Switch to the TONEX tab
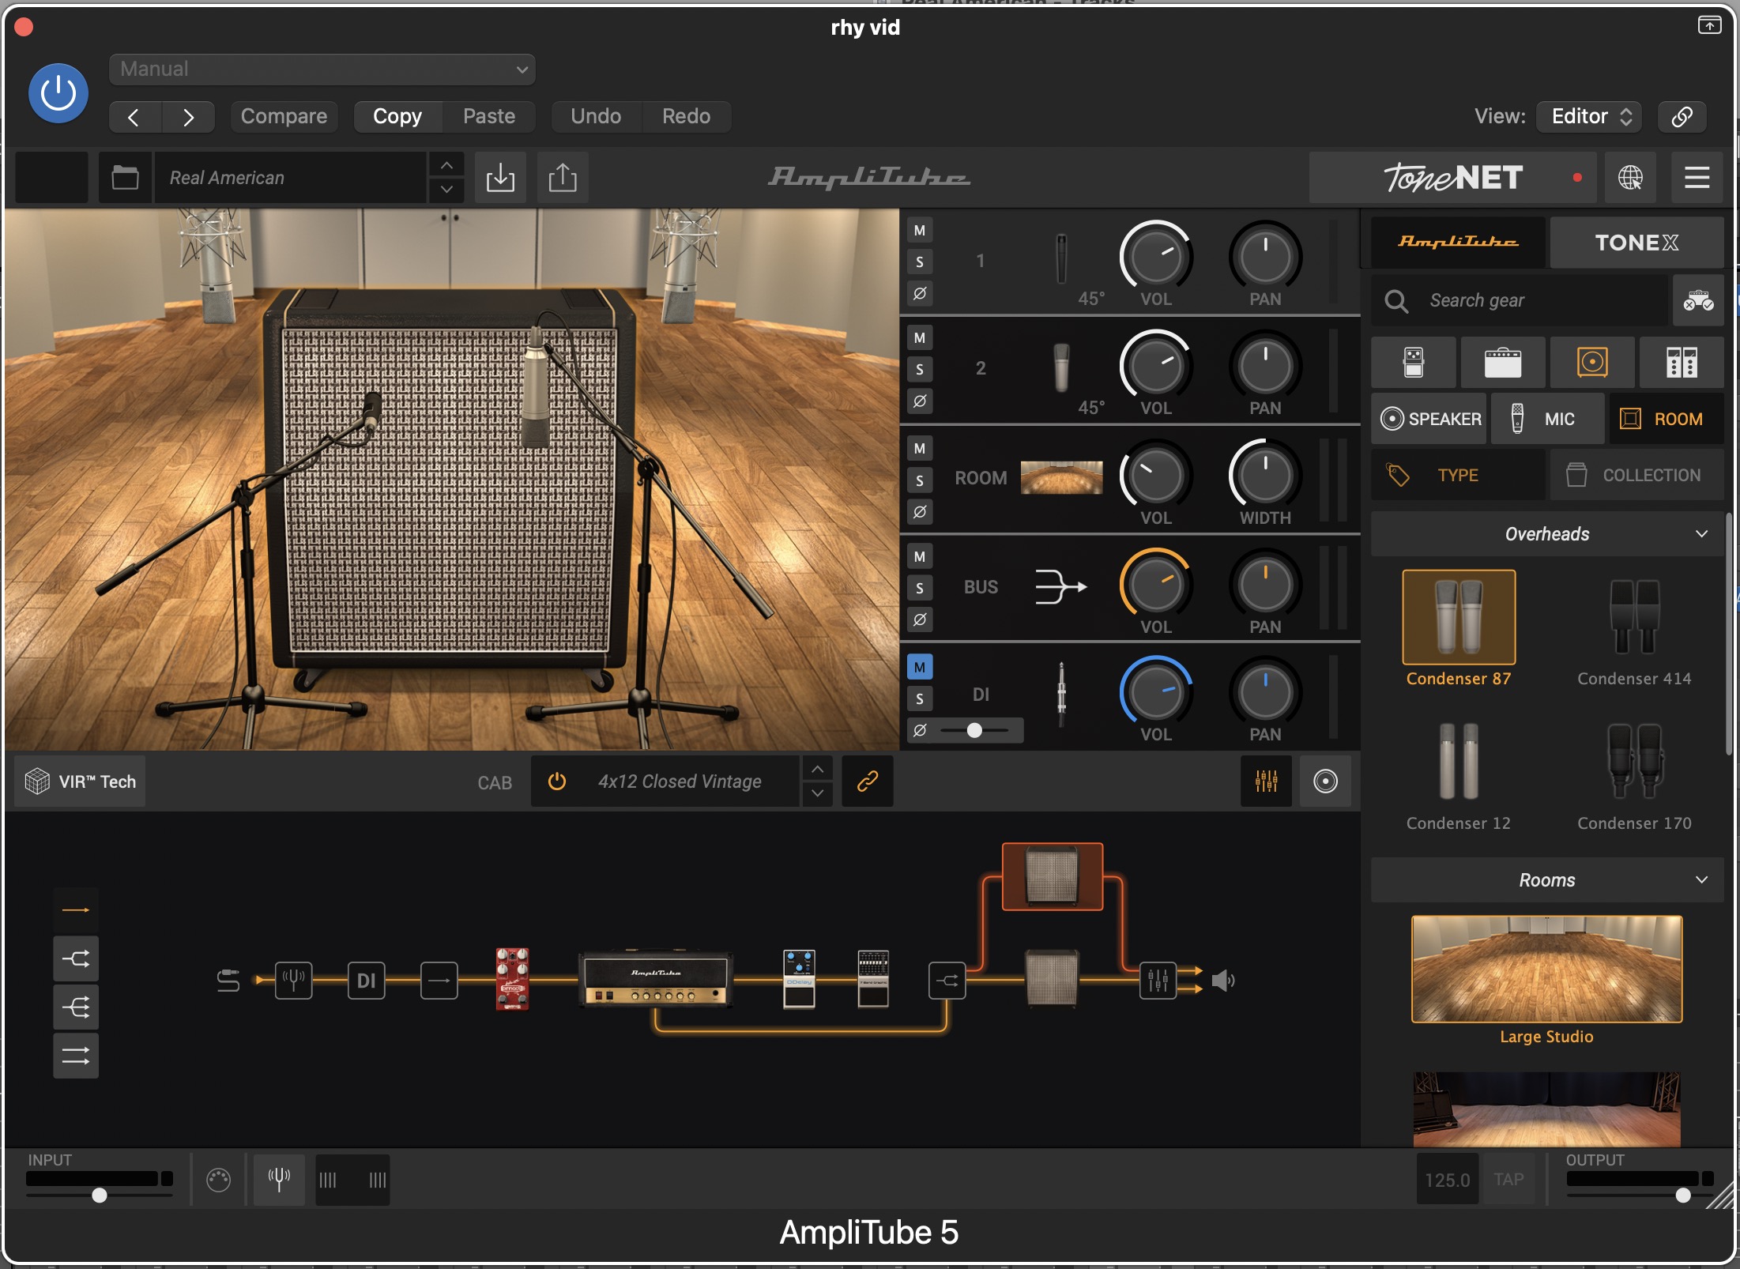The width and height of the screenshot is (1740, 1269). click(x=1636, y=242)
